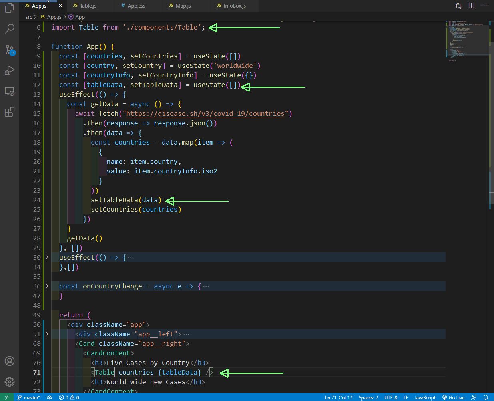Click 'World wide new Cases' heading text
494x401 pixels.
pyautogui.click(x=146, y=382)
